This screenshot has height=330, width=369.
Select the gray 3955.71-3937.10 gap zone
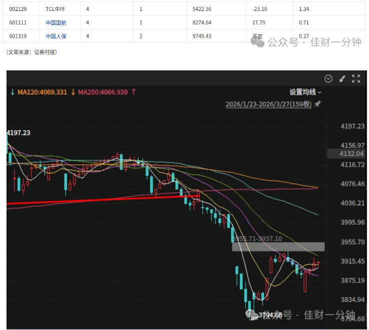278,247
